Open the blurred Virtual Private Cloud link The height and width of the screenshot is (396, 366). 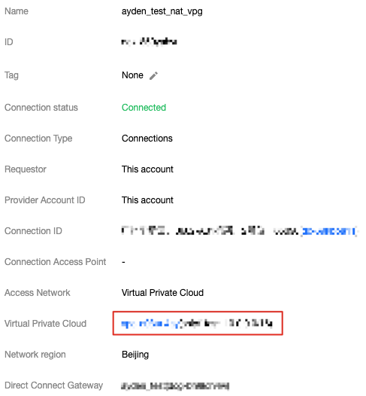click(151, 324)
